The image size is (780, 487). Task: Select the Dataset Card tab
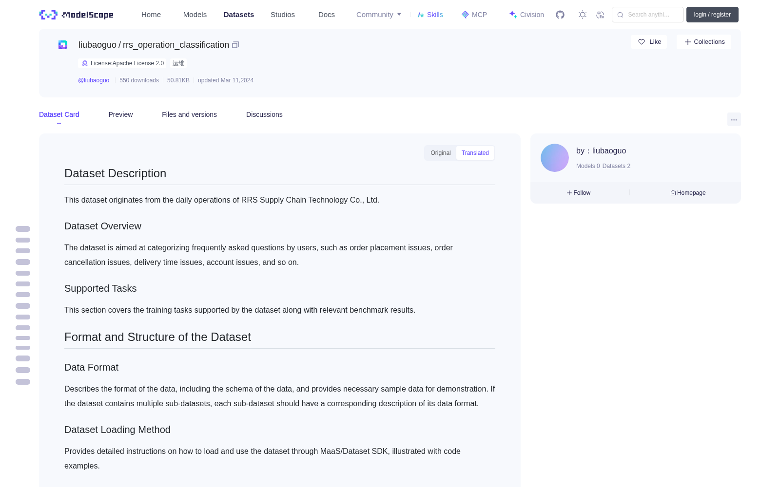pyautogui.click(x=59, y=114)
